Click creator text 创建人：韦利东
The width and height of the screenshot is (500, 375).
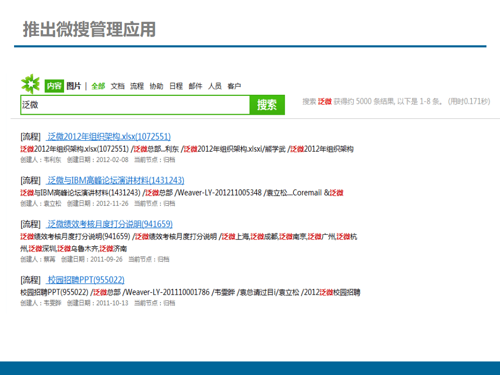point(41,160)
